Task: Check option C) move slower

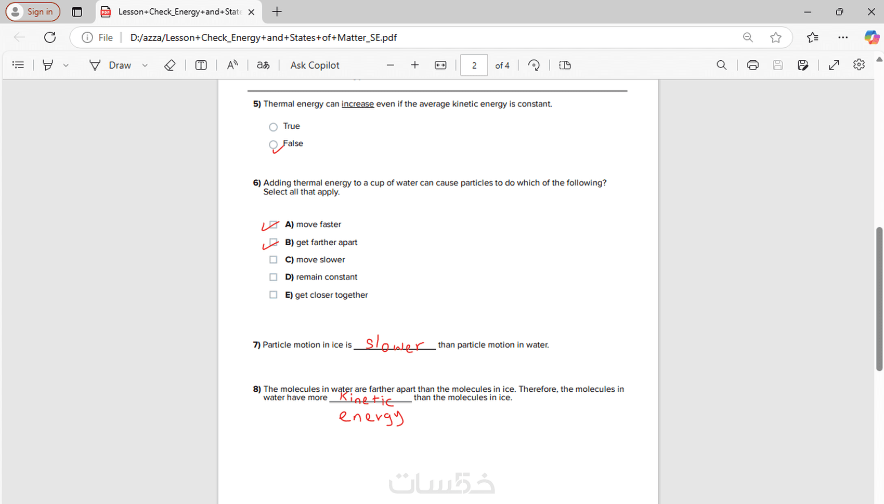Action: tap(274, 260)
